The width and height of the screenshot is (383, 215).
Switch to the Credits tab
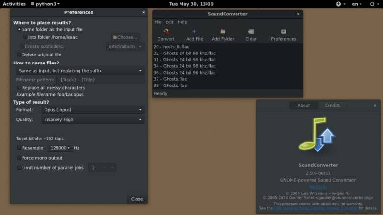point(332,105)
